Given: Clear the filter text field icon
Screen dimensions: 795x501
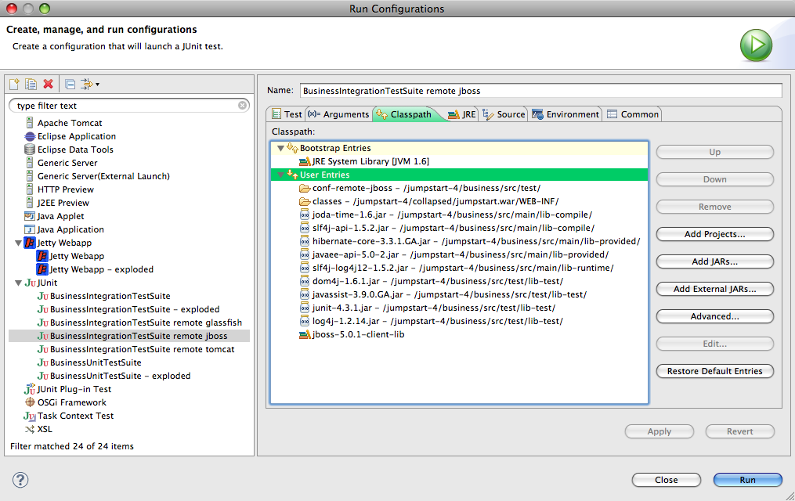Looking at the screenshot, I should click(242, 105).
